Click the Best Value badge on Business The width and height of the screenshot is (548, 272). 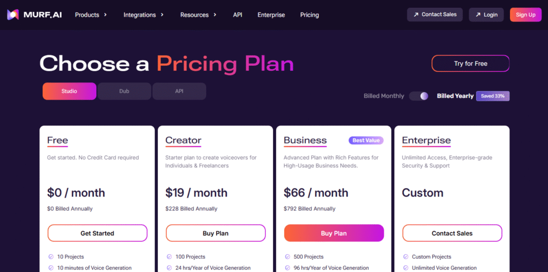coord(366,140)
